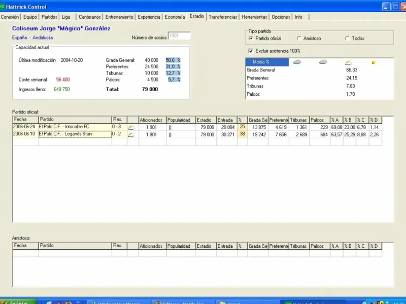Screen dimensions: 406x304
Task: Click the highlighted 25 percent attendance cell
Action: pyautogui.click(x=243, y=127)
